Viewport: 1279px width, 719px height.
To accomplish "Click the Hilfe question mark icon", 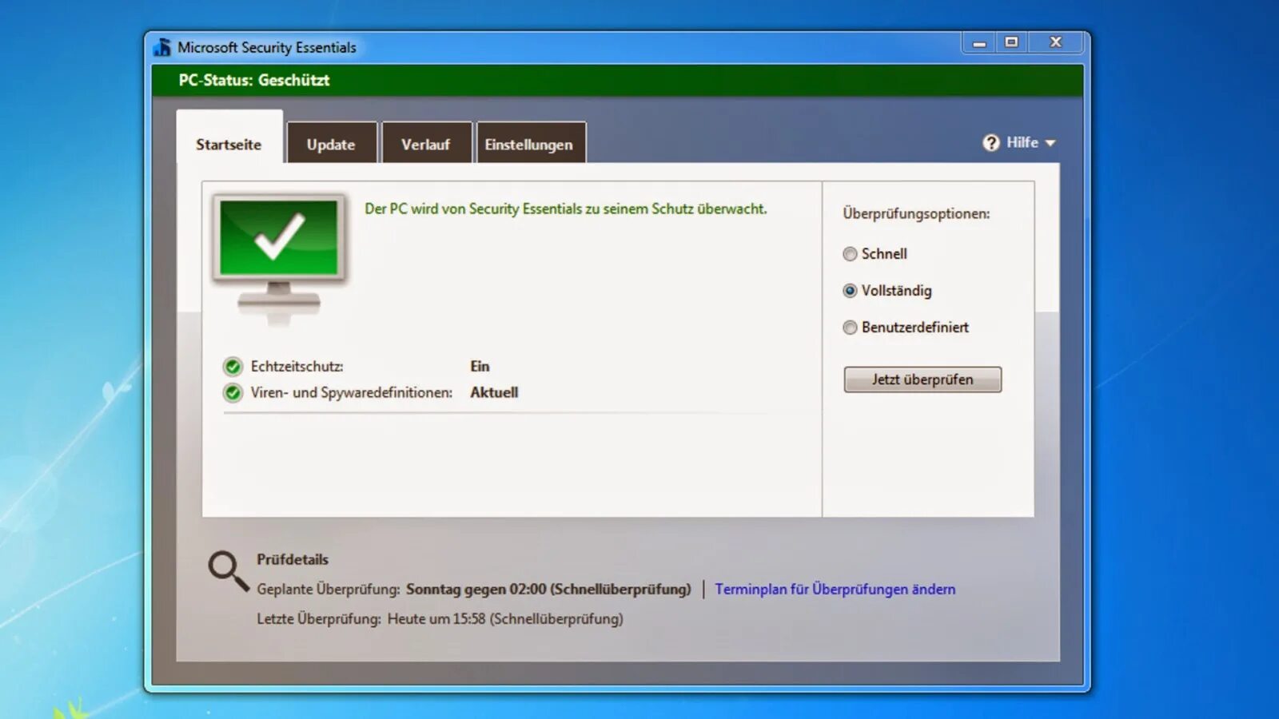I will click(x=991, y=143).
